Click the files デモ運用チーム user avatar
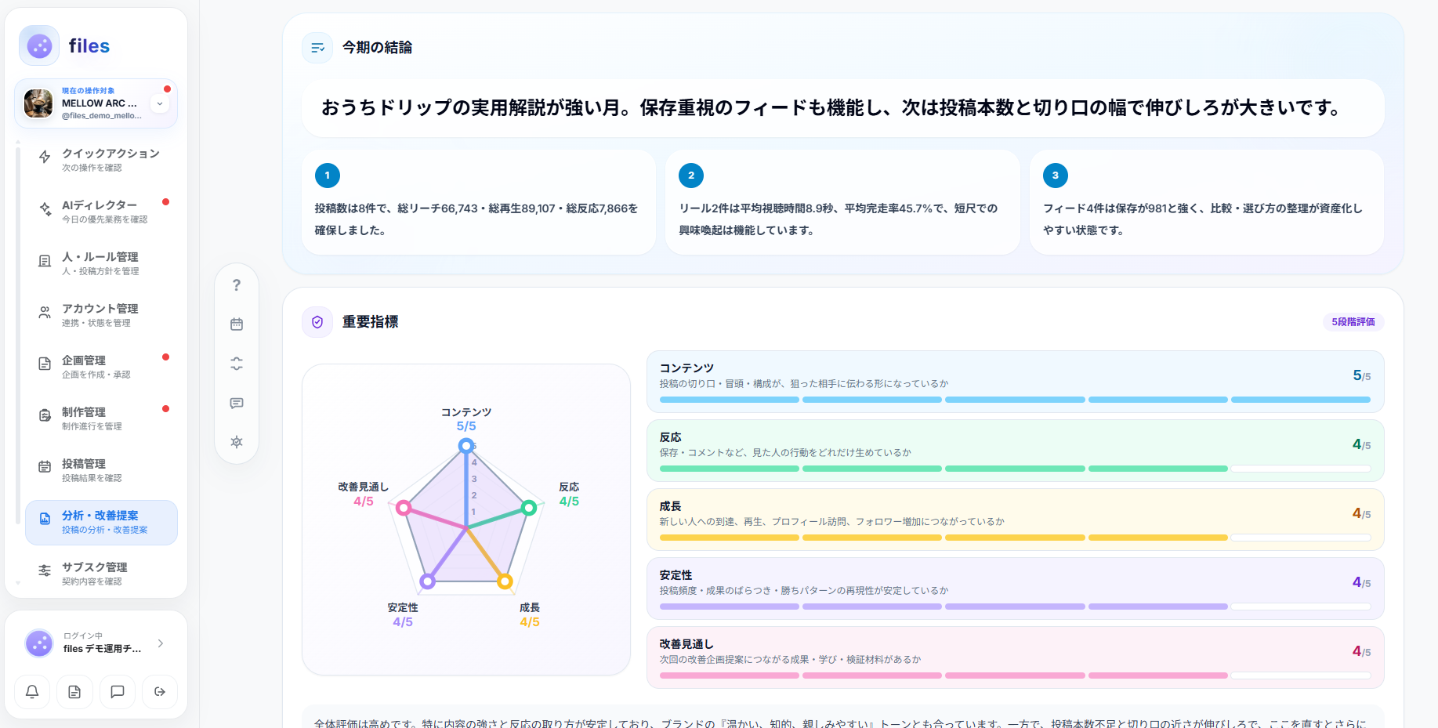1438x728 pixels. click(x=39, y=643)
